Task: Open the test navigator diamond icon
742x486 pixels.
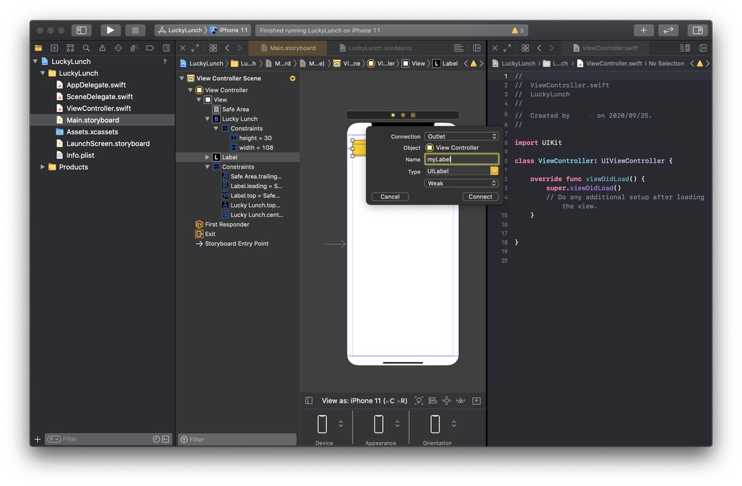Action: (119, 48)
